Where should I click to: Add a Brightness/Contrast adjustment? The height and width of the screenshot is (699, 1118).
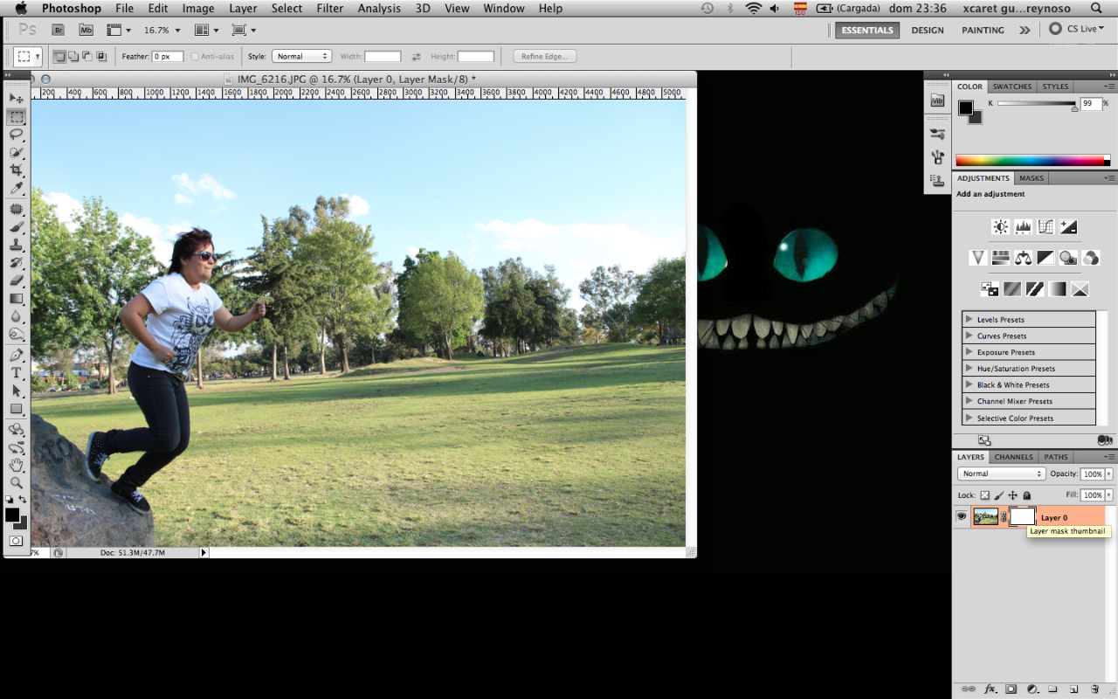[x=1001, y=227]
